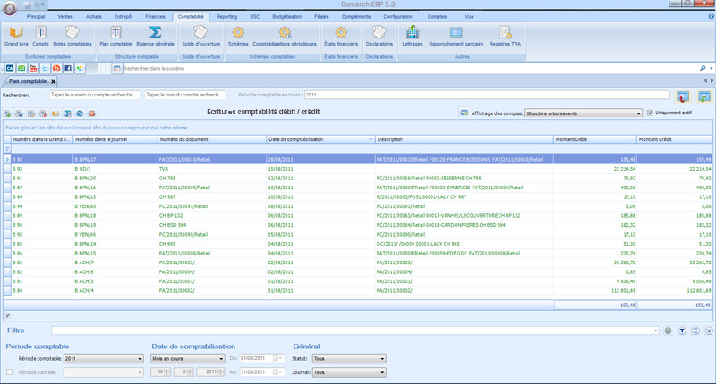Screen dimensions: 716x384
Task: Click the Solde d'ouverture icon
Action: 200,34
